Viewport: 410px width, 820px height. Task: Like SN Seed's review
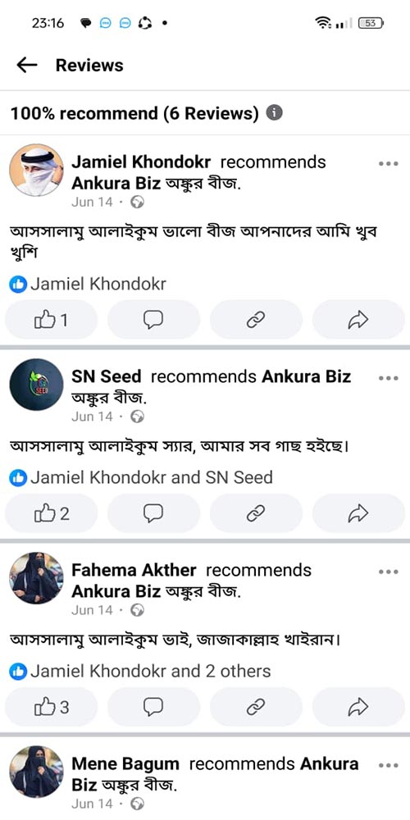point(51,513)
